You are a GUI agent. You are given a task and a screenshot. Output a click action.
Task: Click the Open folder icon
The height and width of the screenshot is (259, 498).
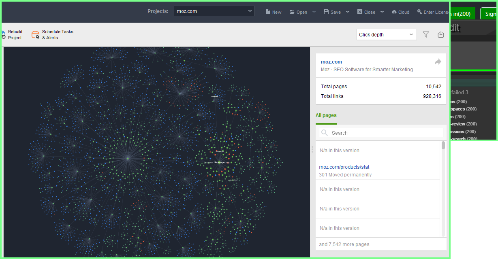coord(292,12)
